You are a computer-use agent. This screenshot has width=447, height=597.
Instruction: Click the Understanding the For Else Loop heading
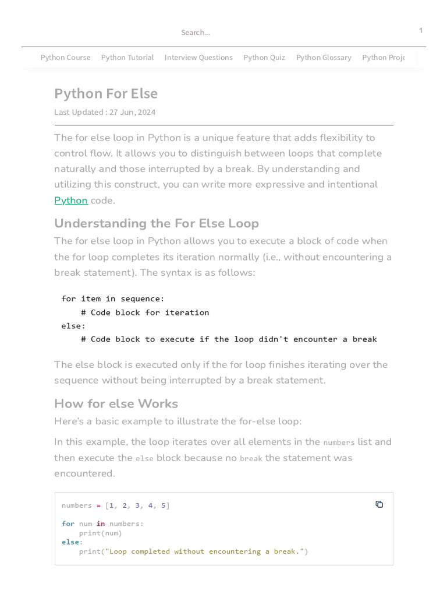click(157, 223)
